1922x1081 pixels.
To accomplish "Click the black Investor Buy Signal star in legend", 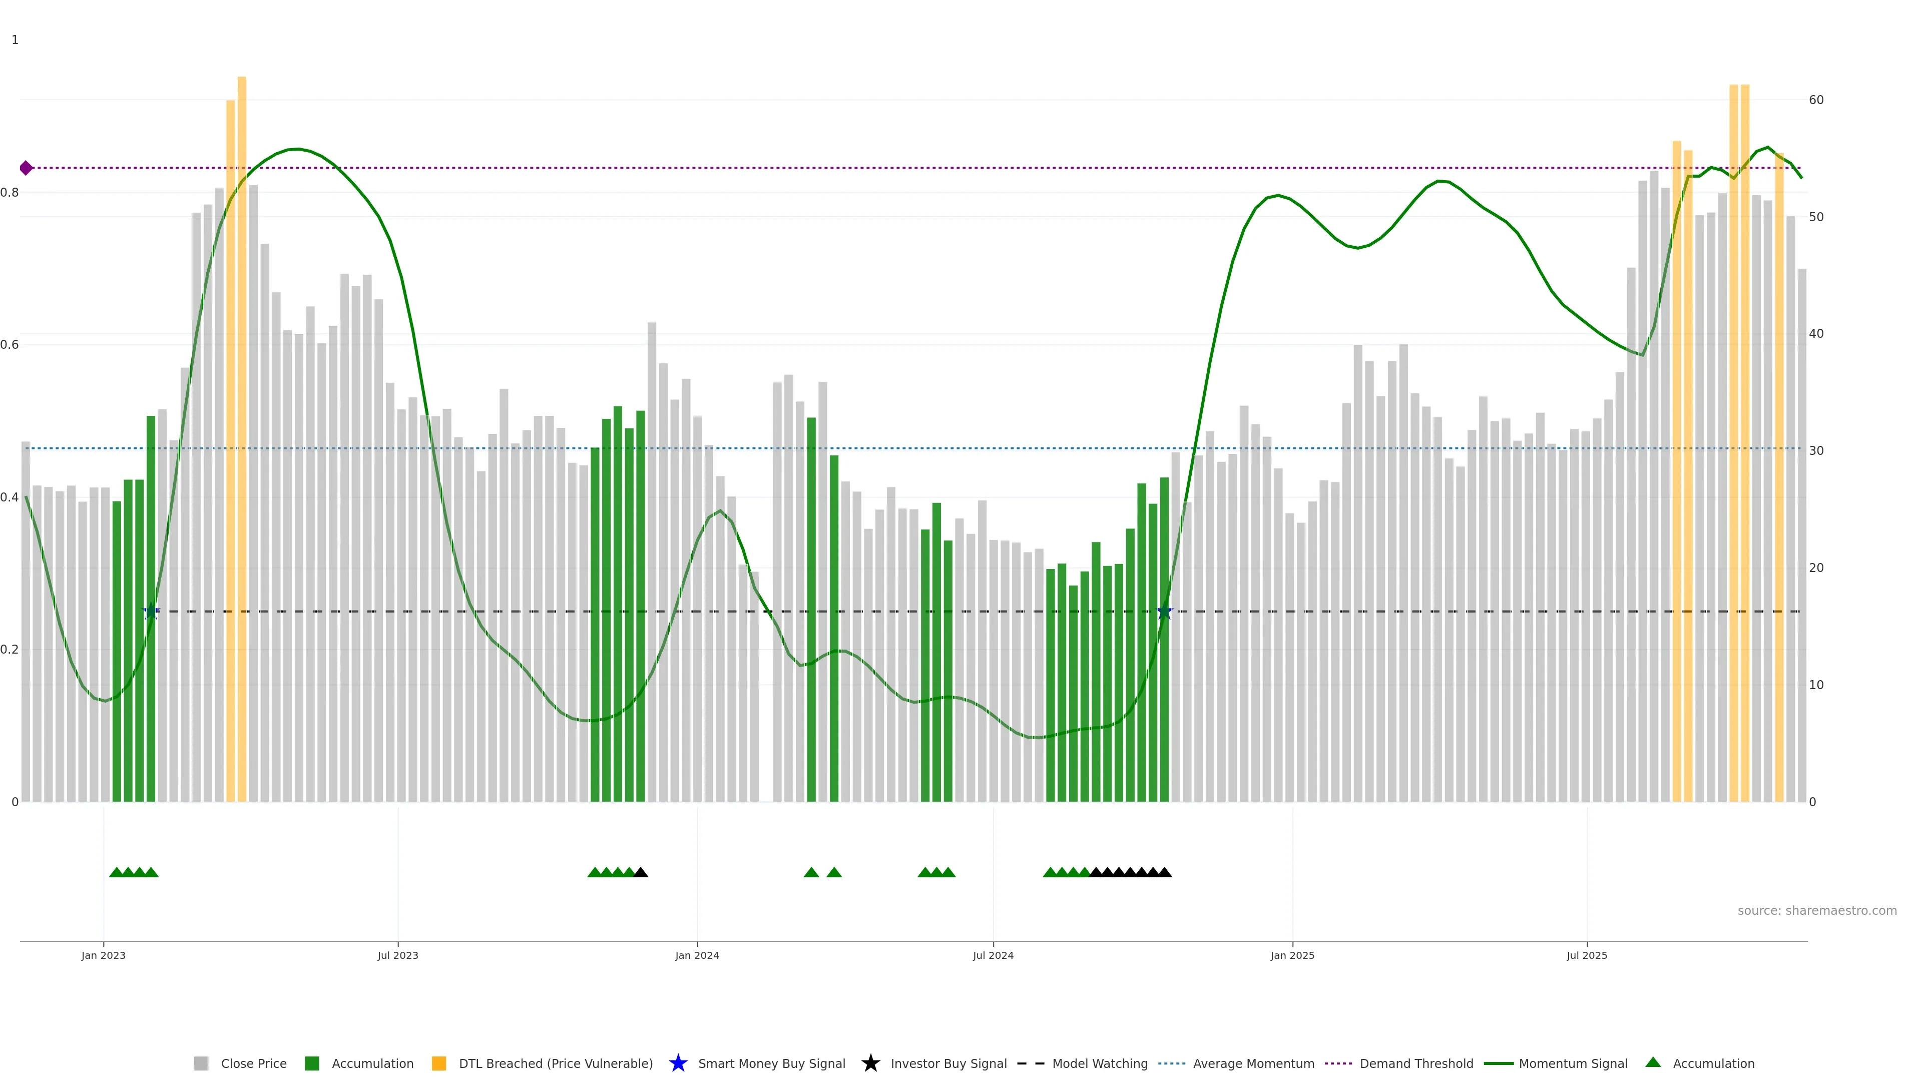I will tap(870, 1063).
